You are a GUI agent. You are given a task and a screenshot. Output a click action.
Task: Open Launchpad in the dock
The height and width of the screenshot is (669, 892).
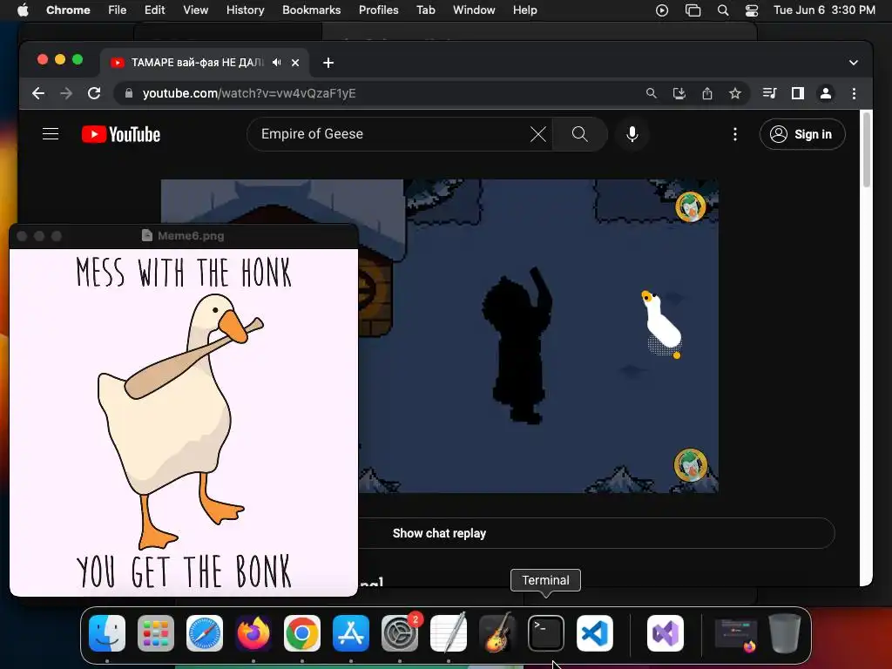(x=156, y=633)
